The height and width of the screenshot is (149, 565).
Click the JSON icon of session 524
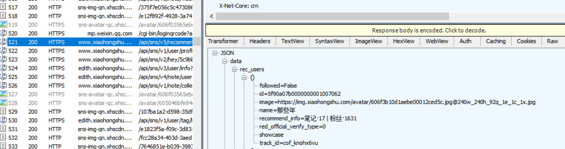pos(3,68)
